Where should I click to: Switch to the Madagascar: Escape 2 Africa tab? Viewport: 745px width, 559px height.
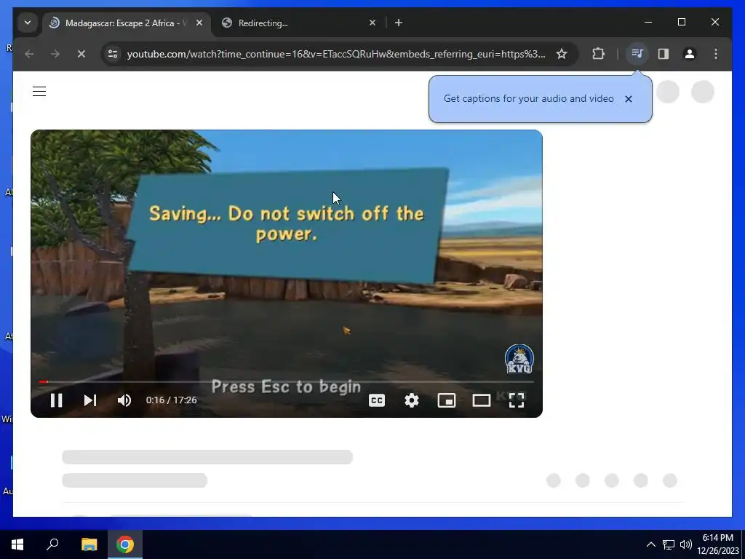(127, 23)
